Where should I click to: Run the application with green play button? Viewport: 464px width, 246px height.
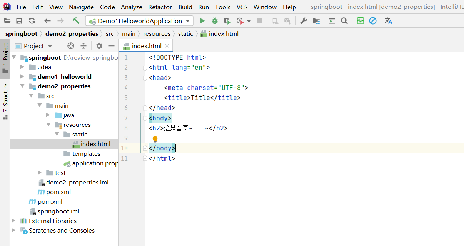(202, 21)
